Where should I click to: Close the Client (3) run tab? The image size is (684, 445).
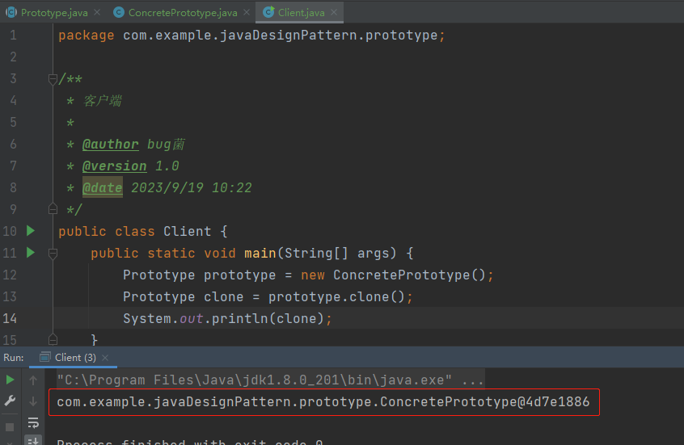point(105,358)
